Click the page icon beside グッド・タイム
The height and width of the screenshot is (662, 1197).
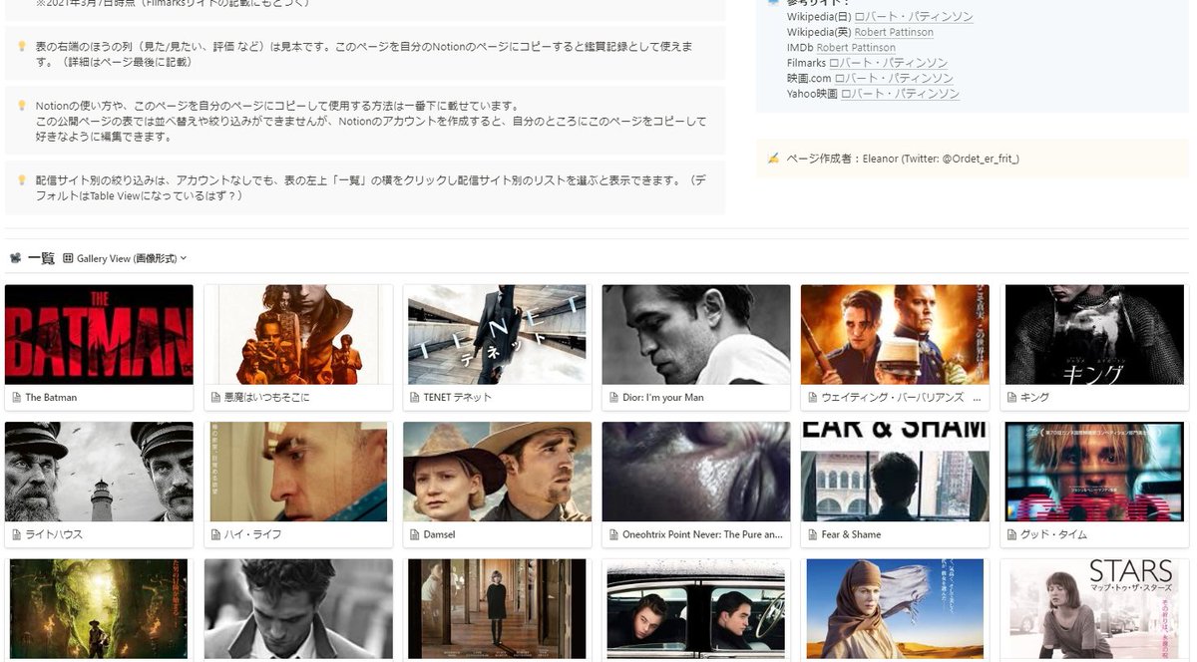tap(1011, 534)
